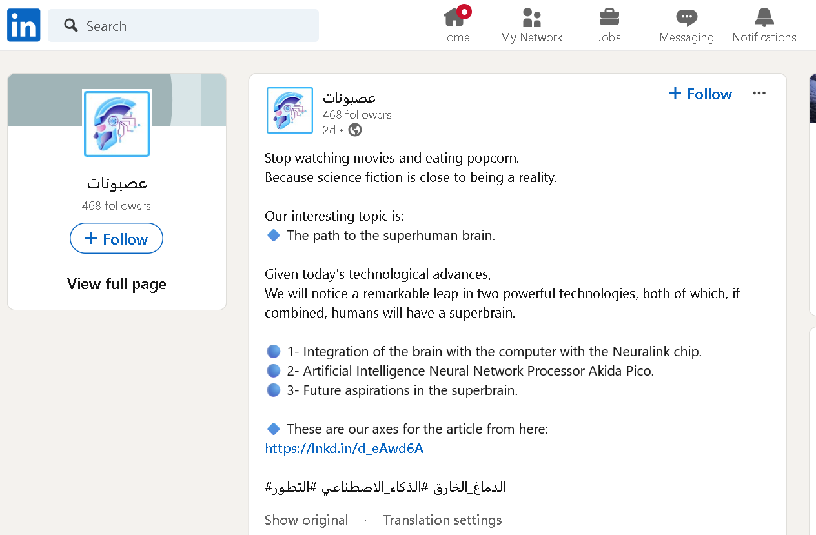Image resolution: width=816 pixels, height=535 pixels.
Task: Open View full page link
Action: [x=117, y=284]
